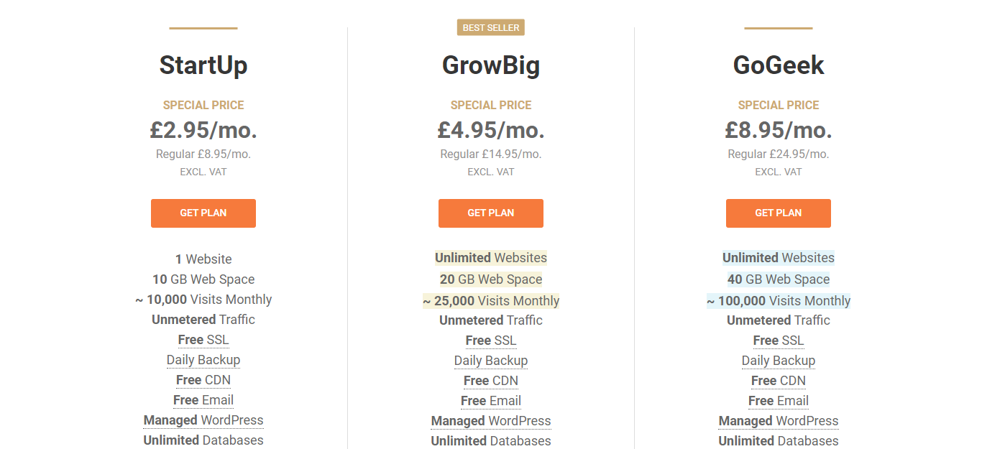Click the 40 GB Web Space feature
This screenshot has width=982, height=449.
779,279
